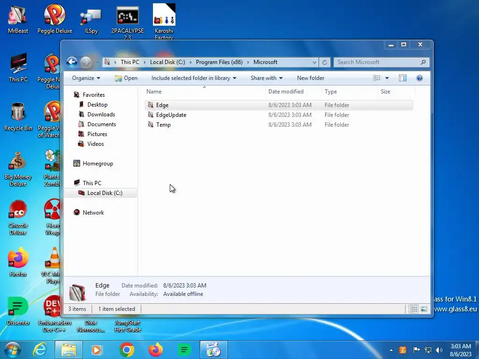Click the Explorer Forward navigation arrow

(86, 62)
